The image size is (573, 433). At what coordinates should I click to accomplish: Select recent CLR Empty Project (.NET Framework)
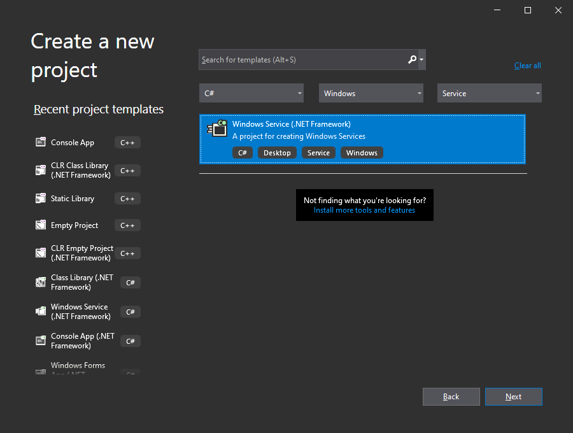point(88,253)
